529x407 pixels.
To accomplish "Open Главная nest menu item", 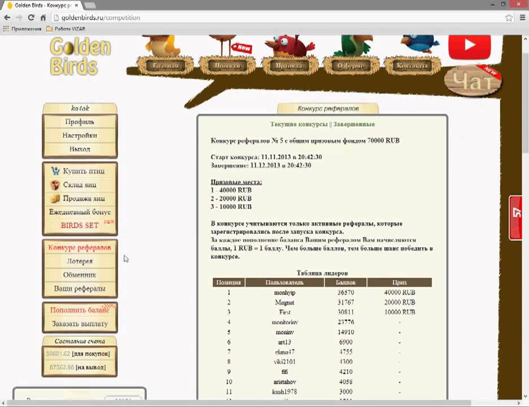I will (165, 66).
